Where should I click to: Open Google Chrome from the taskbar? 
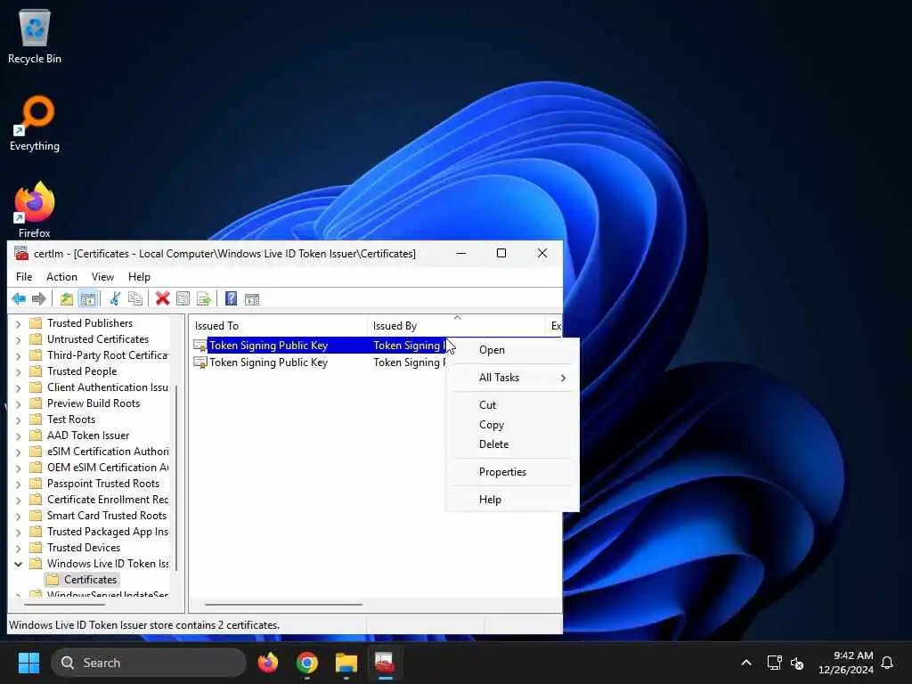click(x=307, y=663)
